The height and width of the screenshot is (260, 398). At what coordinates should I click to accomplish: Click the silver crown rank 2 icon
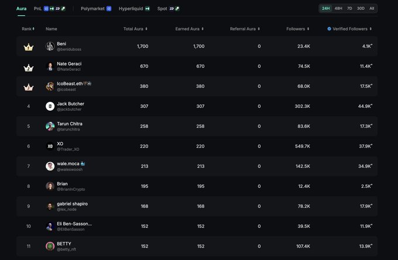coord(29,67)
